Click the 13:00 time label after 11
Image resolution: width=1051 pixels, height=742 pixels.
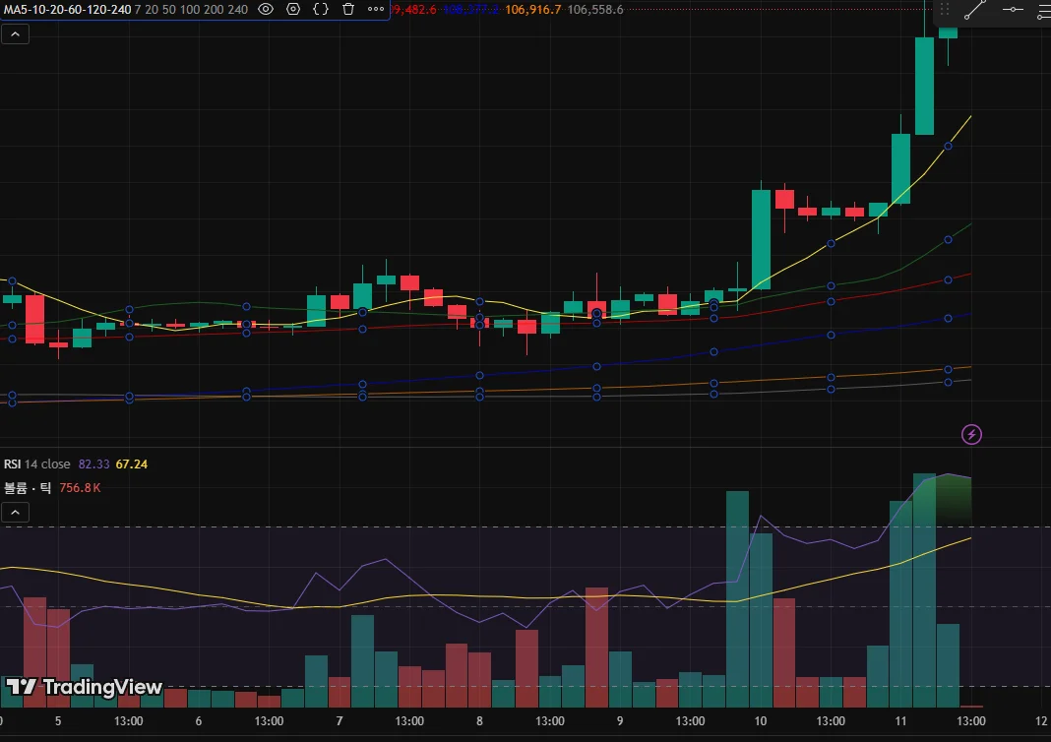tap(970, 721)
